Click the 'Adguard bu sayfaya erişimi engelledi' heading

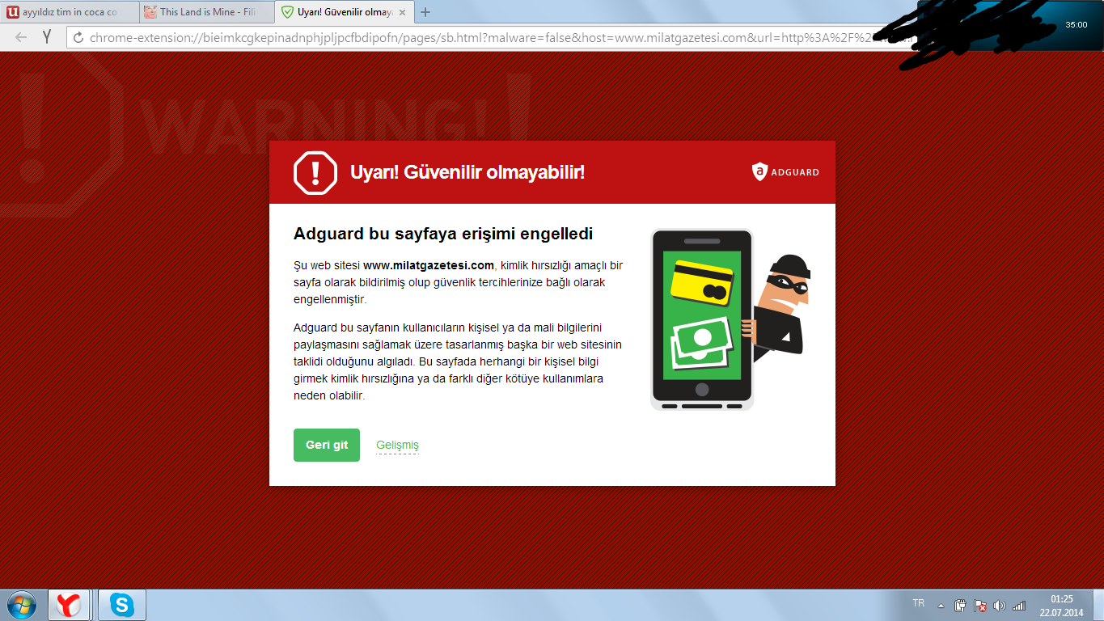click(443, 234)
